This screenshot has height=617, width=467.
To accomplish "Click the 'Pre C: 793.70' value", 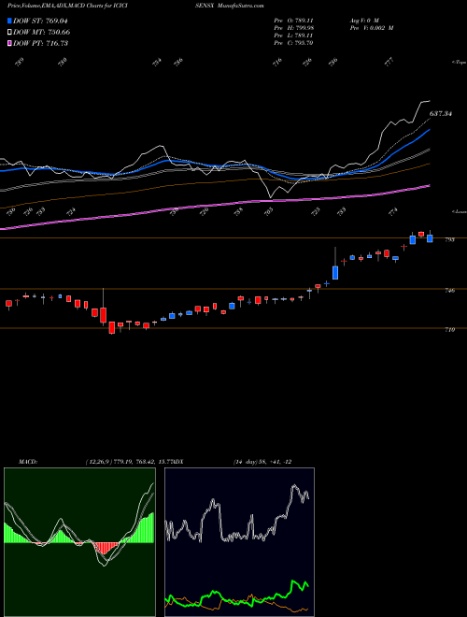I will [293, 43].
